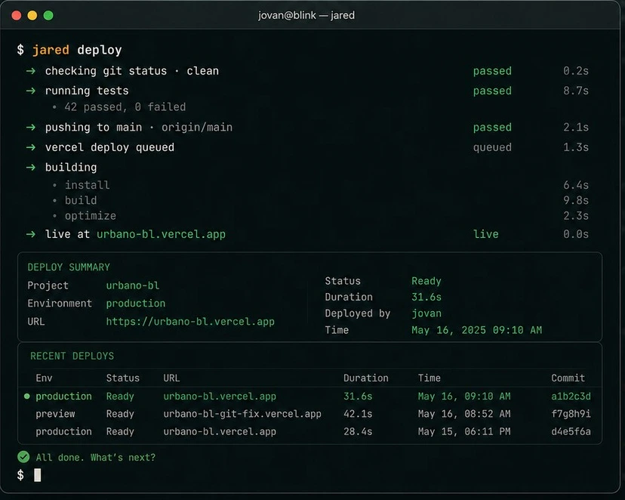Click the 'RECENT DEPLOYS' heading
The width and height of the screenshot is (625, 500).
[x=72, y=356]
